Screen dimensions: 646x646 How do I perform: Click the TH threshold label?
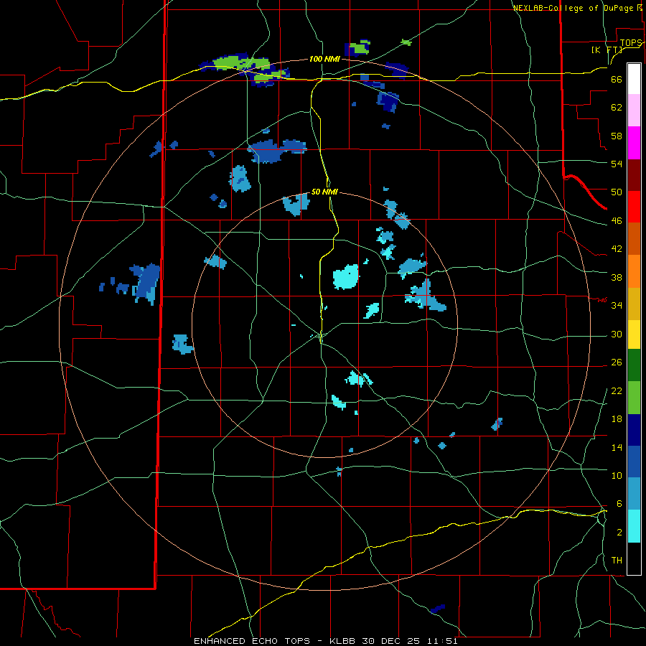click(617, 561)
